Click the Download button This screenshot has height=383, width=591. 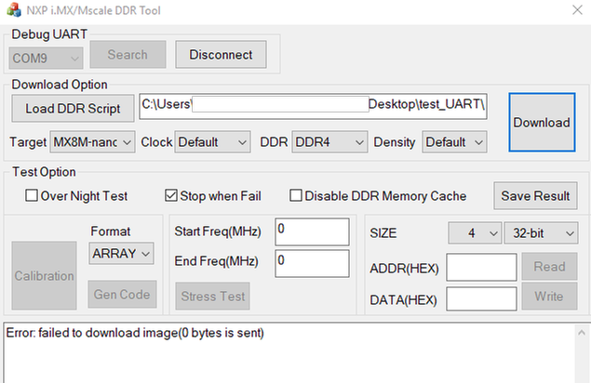[542, 122]
